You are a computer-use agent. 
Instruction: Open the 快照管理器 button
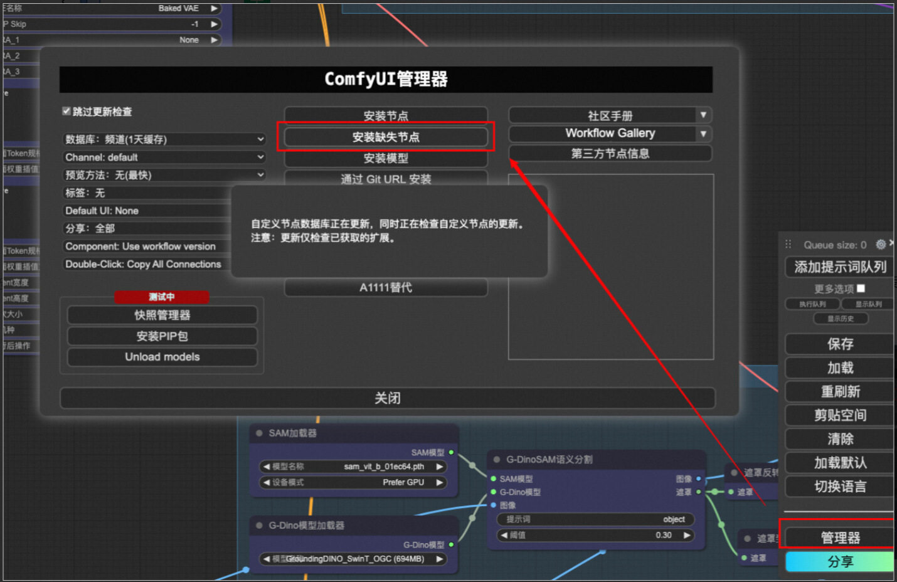162,315
